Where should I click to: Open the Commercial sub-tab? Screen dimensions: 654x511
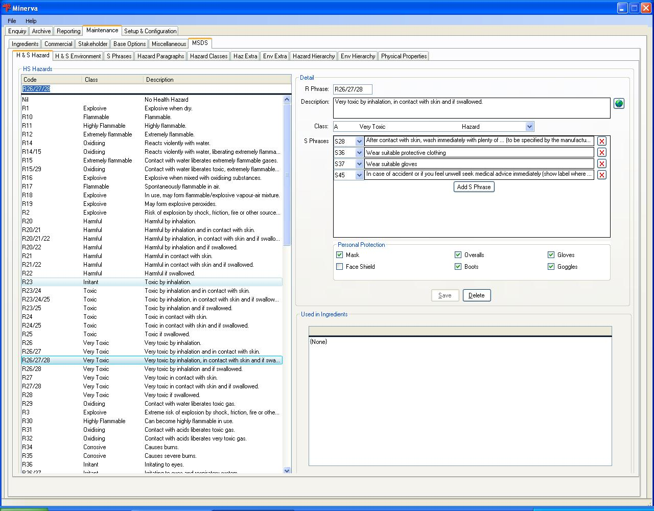tap(58, 44)
